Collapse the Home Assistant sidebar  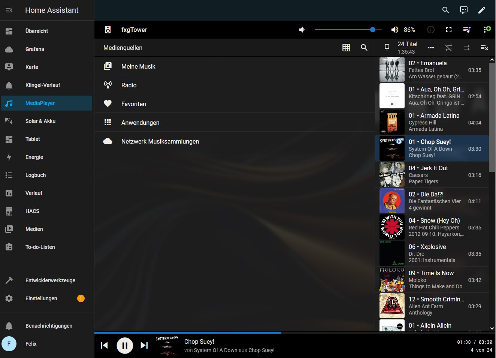click(x=9, y=10)
